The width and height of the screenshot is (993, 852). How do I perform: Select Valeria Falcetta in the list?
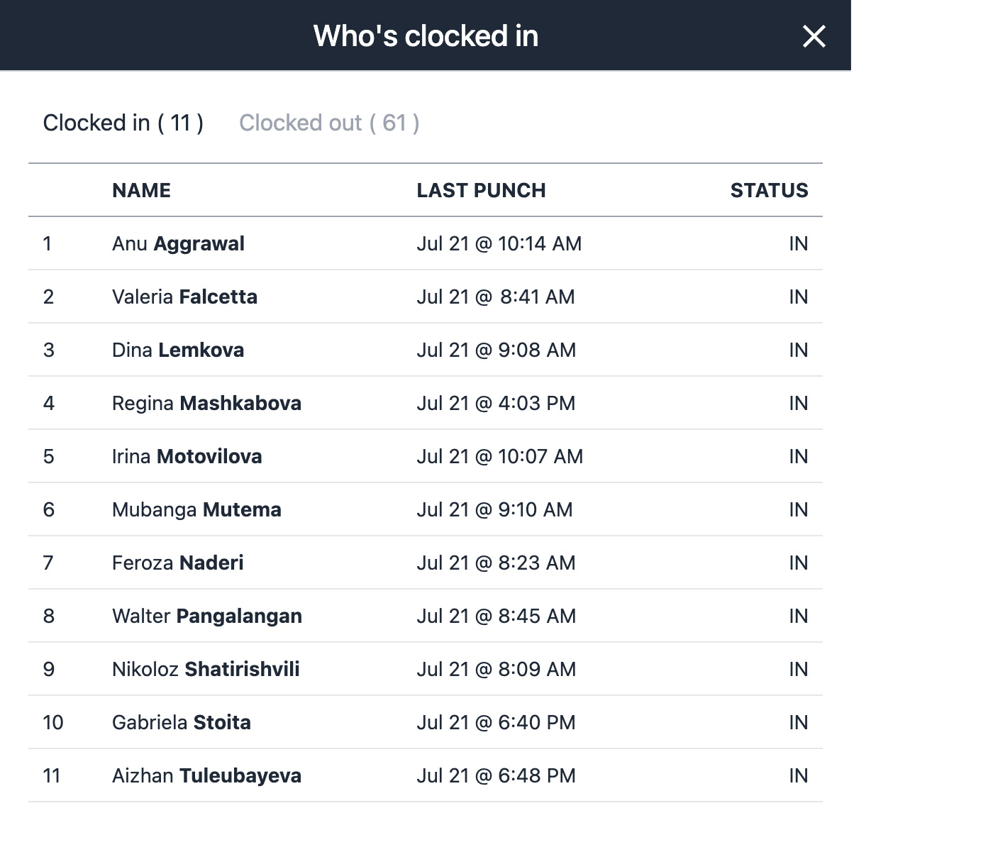(426, 297)
